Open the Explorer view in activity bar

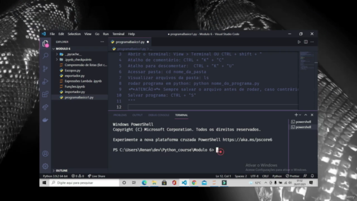click(x=45, y=44)
